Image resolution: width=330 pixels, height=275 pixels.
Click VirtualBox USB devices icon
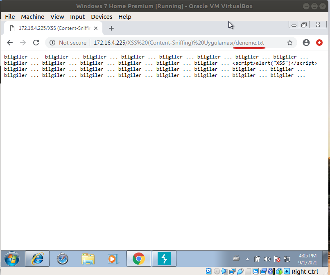[x=240, y=271]
